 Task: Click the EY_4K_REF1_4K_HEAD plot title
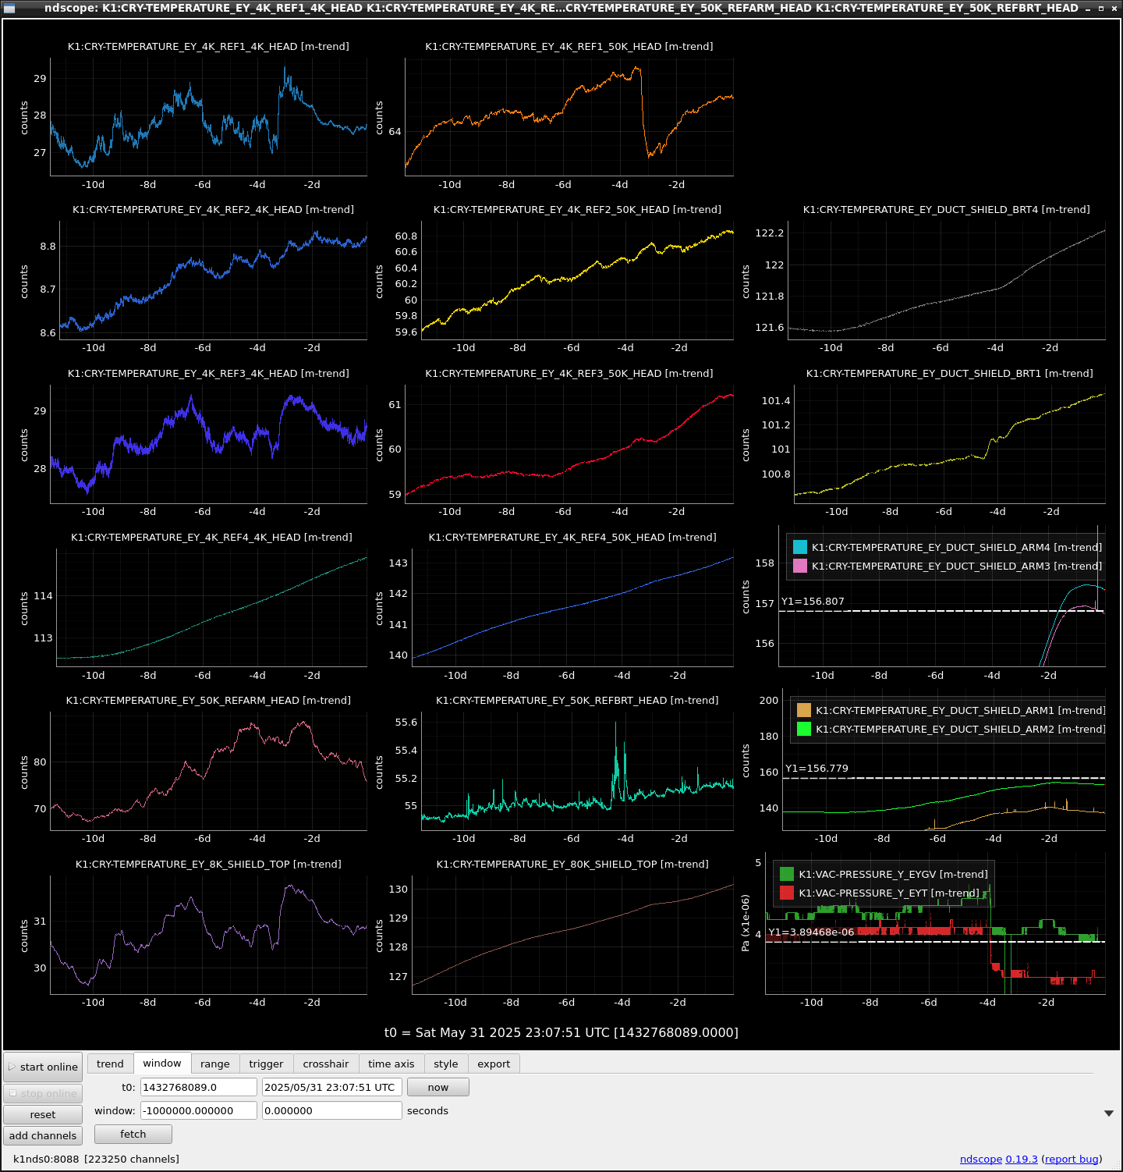(208, 47)
